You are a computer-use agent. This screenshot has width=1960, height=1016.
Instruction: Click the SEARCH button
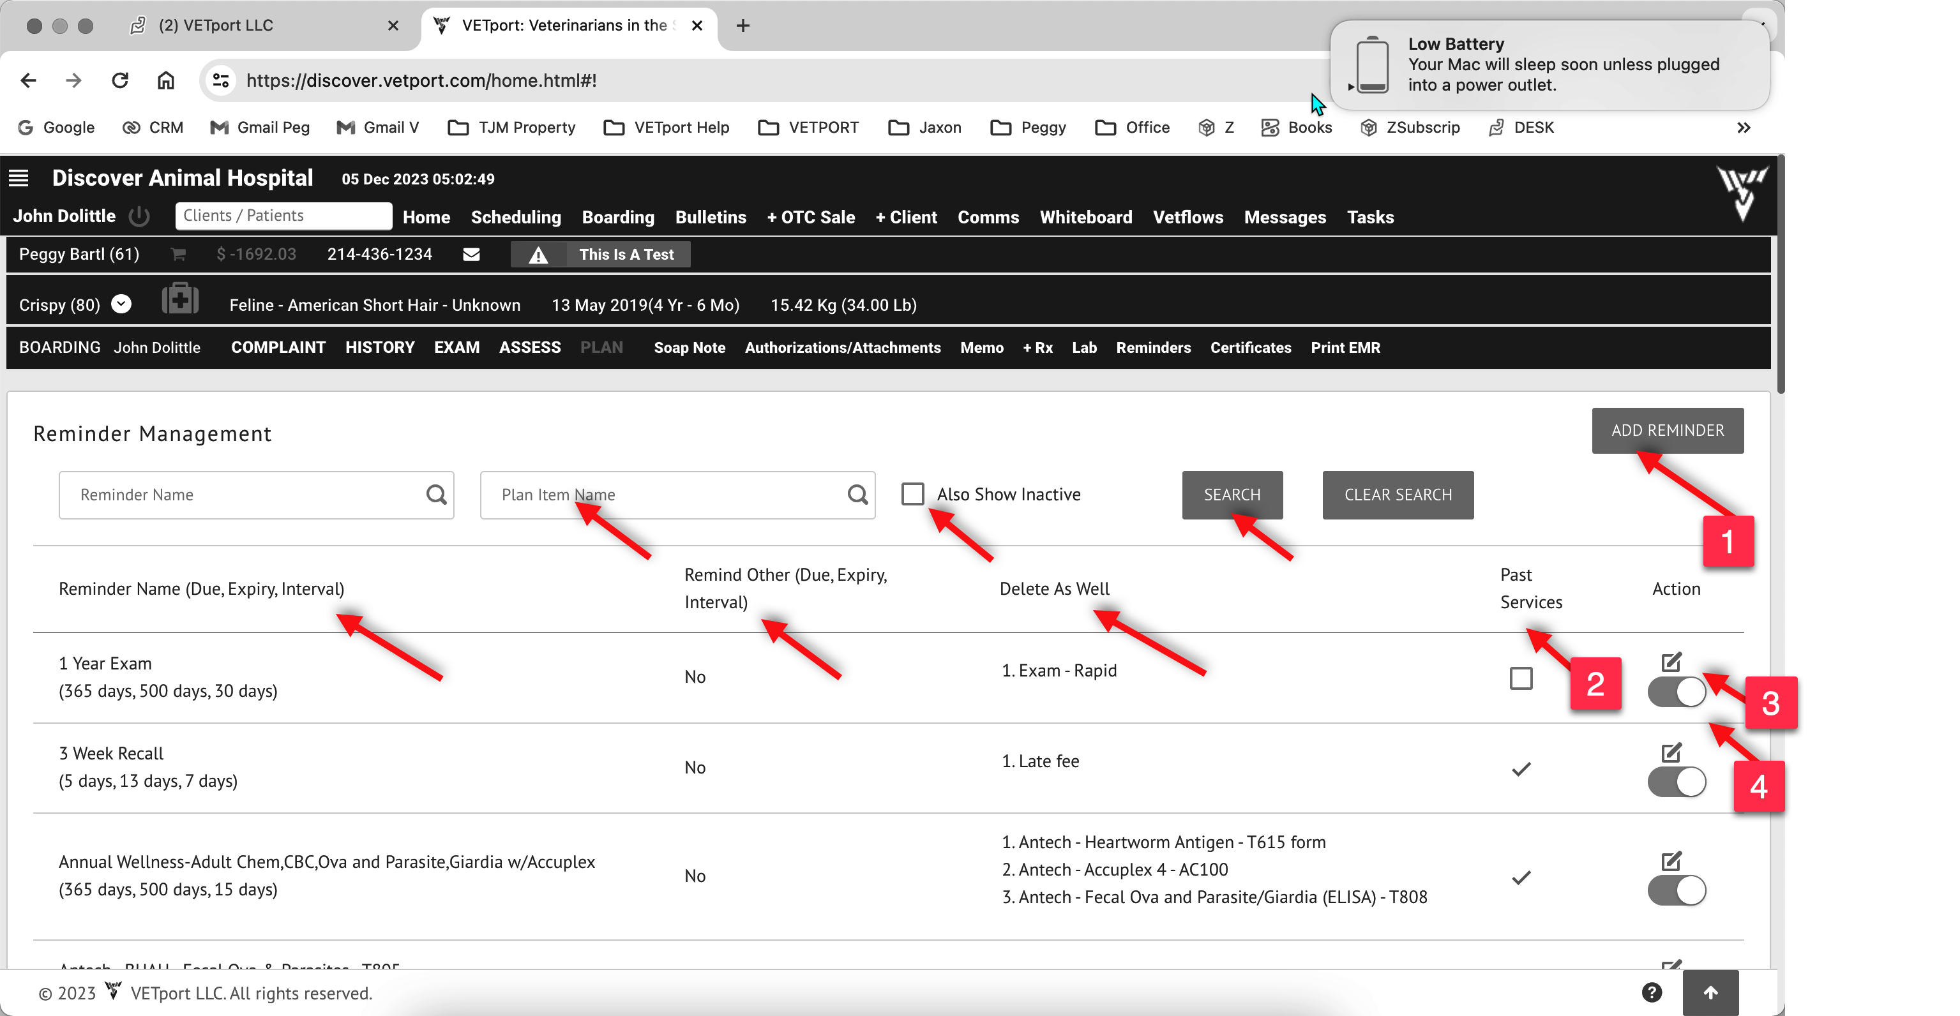click(x=1232, y=495)
